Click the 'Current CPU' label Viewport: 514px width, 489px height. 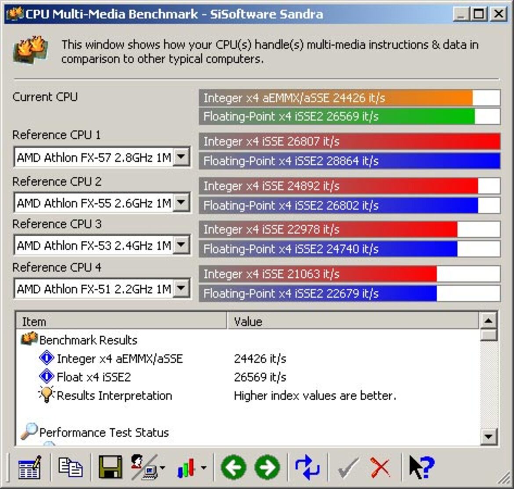pyautogui.click(x=45, y=97)
